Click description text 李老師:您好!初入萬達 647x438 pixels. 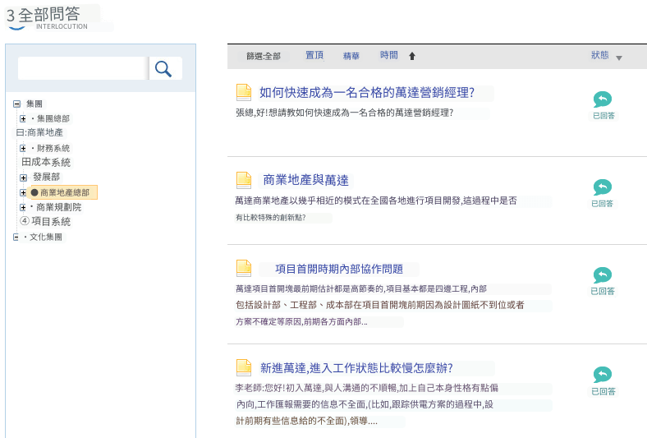tap(367, 388)
